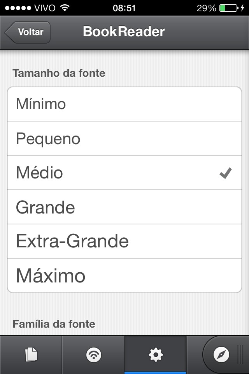Pick the Extra-Grande font size
This screenshot has width=249, height=374.
(x=124, y=241)
